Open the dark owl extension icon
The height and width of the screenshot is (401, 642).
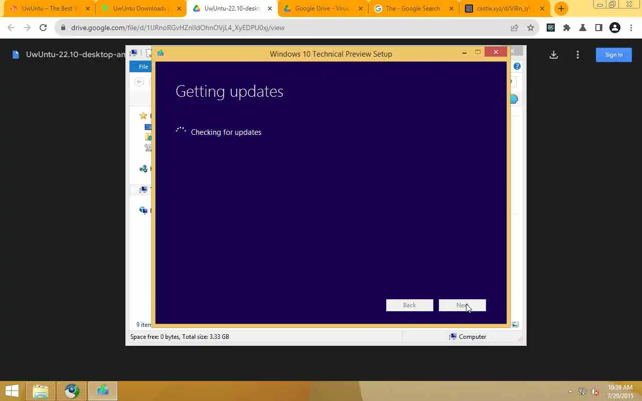pos(551,28)
